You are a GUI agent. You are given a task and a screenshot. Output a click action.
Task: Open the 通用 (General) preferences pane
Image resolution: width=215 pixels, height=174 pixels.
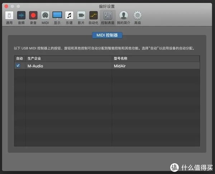pos(9,18)
